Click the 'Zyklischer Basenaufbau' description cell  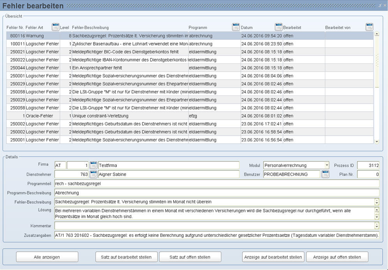pyautogui.click(x=130, y=44)
